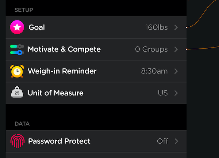Click the pink star Goal icon

(17, 27)
